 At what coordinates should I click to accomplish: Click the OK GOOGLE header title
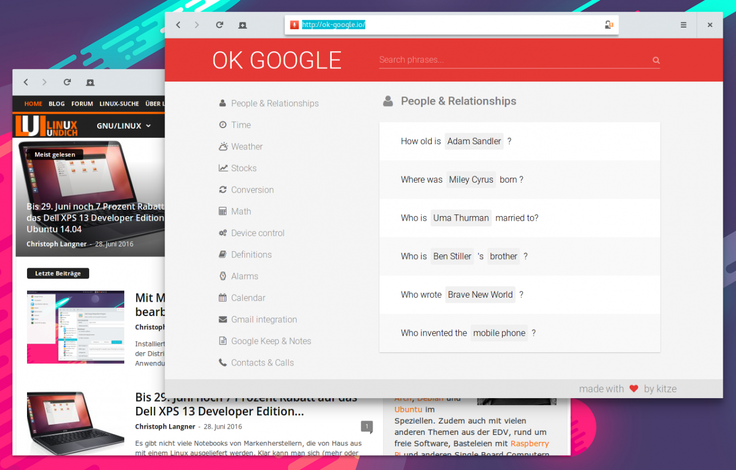(277, 60)
